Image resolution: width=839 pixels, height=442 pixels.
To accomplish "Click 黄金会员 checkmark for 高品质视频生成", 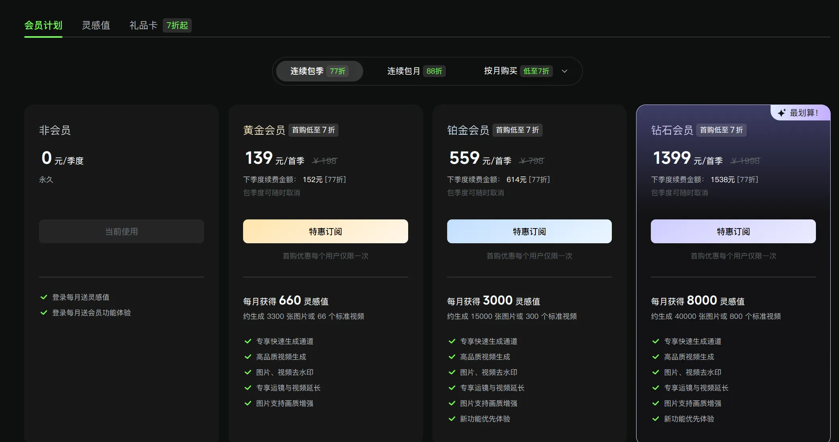I will tap(248, 357).
